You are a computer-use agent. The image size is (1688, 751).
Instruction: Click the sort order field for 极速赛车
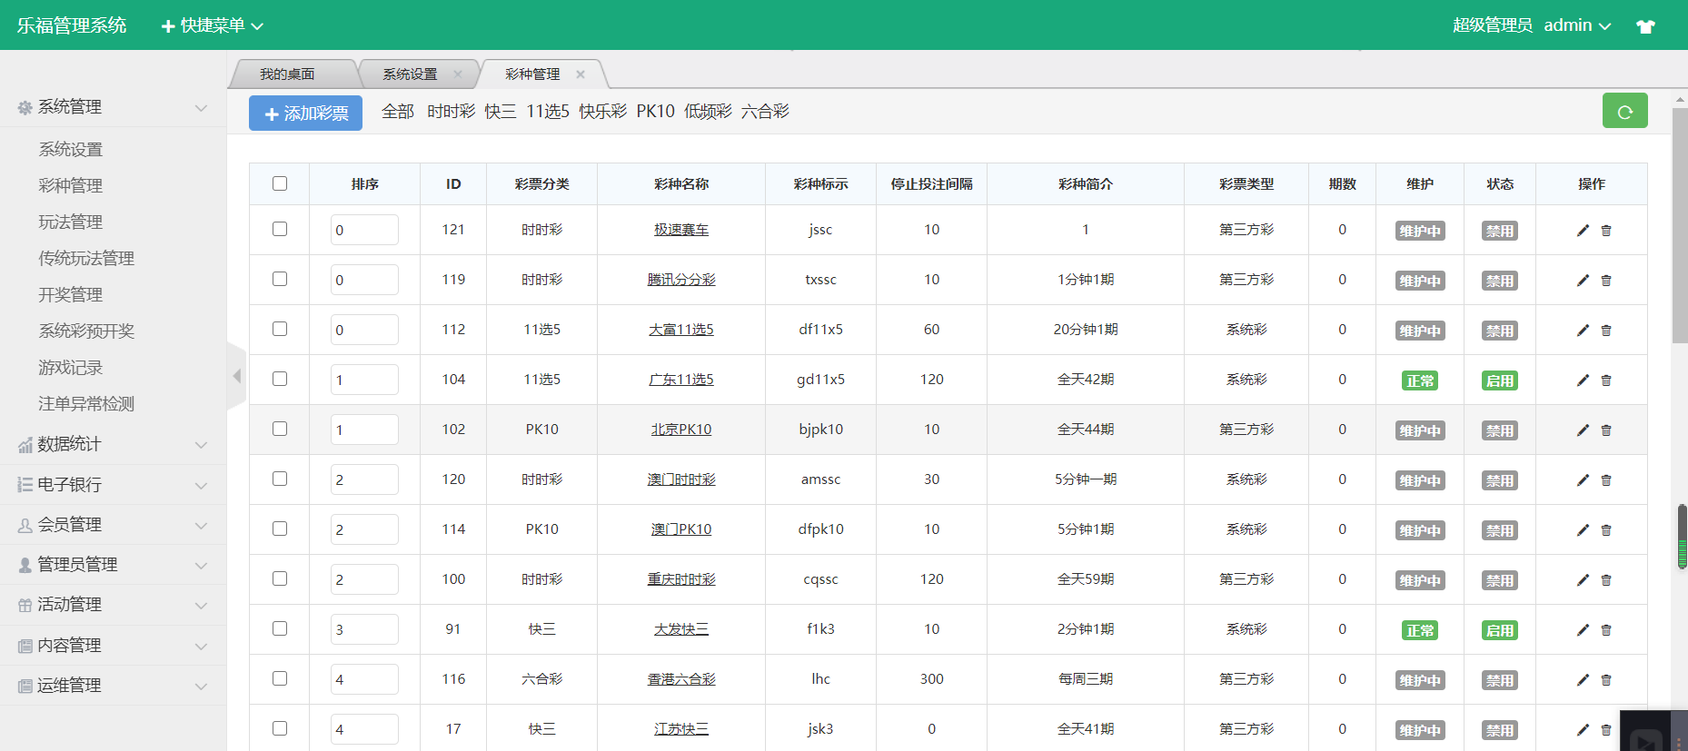(364, 230)
